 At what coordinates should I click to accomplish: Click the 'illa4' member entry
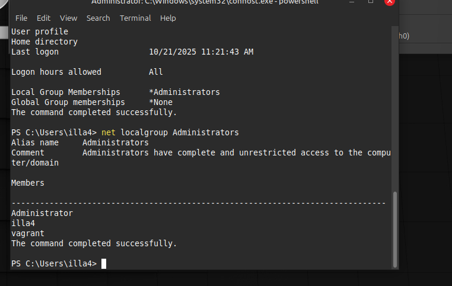coord(23,223)
